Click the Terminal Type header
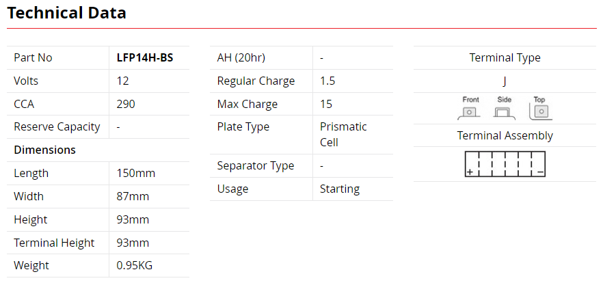 pyautogui.click(x=505, y=58)
